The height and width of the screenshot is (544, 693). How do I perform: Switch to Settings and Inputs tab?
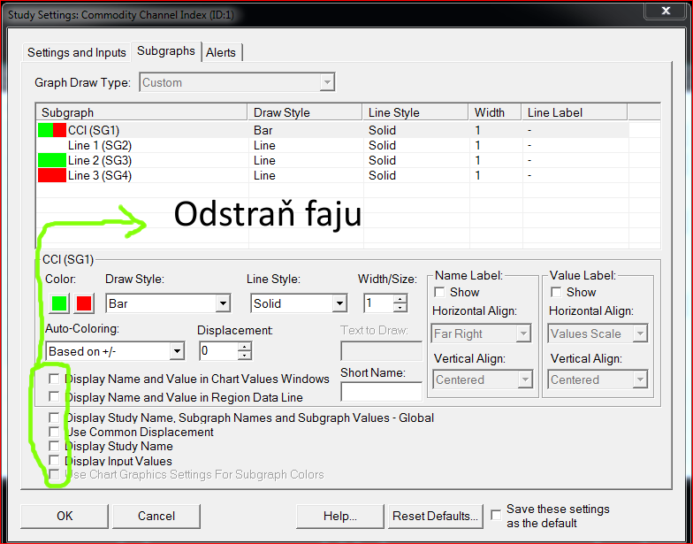(76, 52)
